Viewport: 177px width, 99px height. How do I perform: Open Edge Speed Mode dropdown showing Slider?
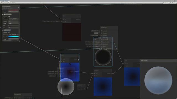tap(14, 23)
